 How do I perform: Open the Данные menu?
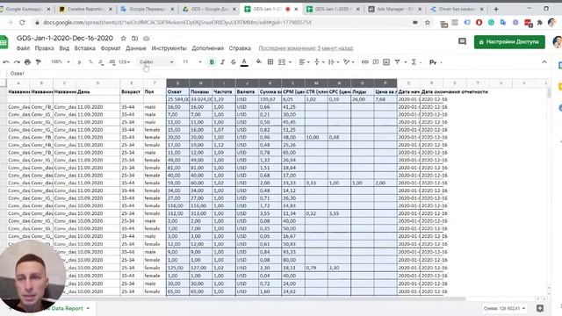coord(136,48)
